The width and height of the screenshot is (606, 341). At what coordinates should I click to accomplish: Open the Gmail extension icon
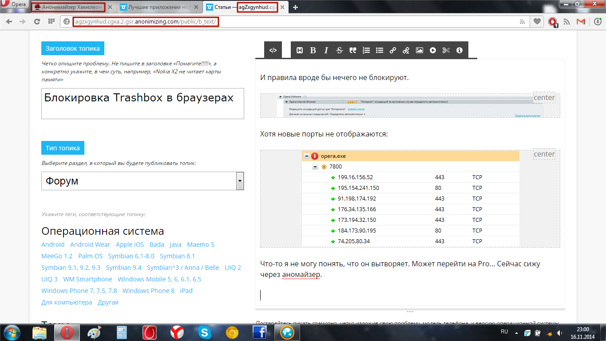coord(581,21)
